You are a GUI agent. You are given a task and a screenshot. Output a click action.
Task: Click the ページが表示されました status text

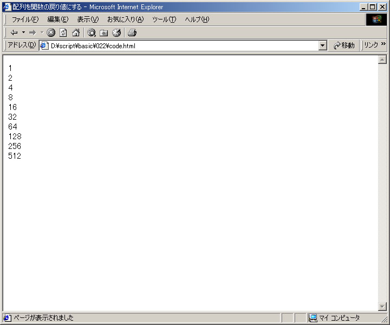tap(43, 318)
